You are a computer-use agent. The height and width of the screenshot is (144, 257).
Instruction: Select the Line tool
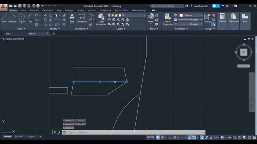[x=4, y=18]
